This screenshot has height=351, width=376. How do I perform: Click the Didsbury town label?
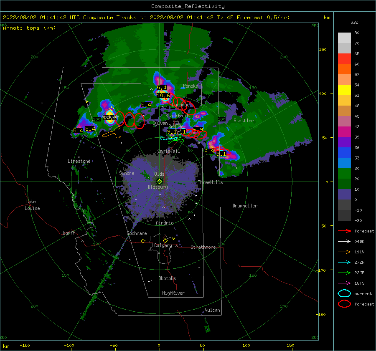[x=158, y=187]
